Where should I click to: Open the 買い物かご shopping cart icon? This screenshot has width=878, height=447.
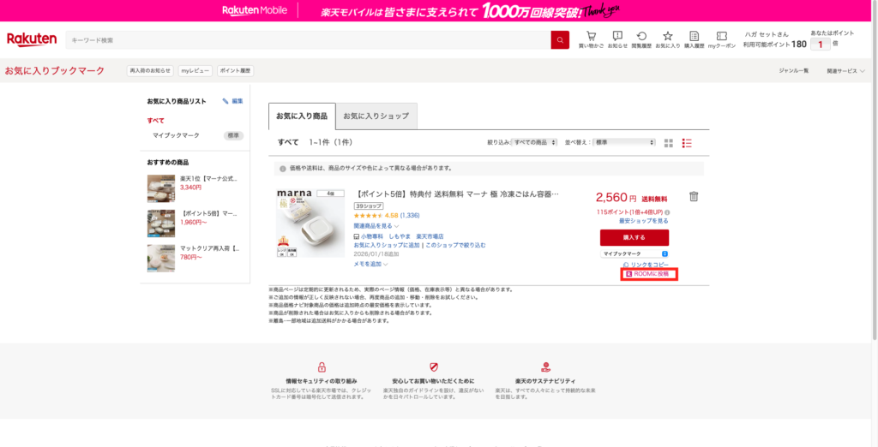591,36
